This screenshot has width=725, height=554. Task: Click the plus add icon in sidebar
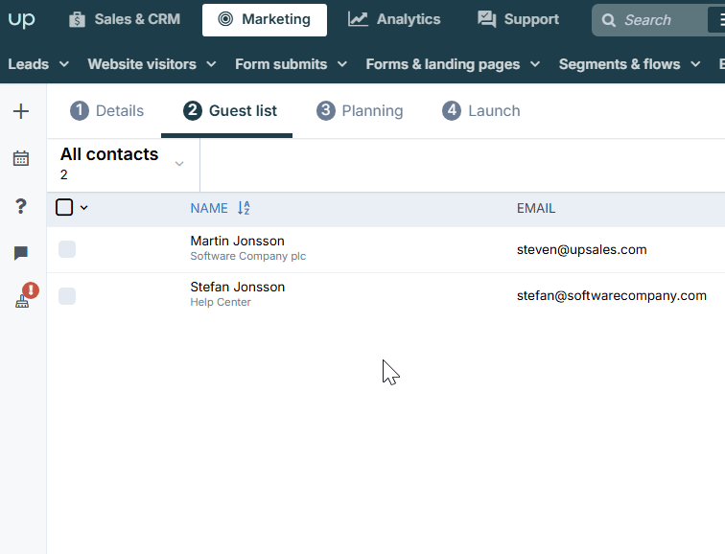click(x=21, y=111)
